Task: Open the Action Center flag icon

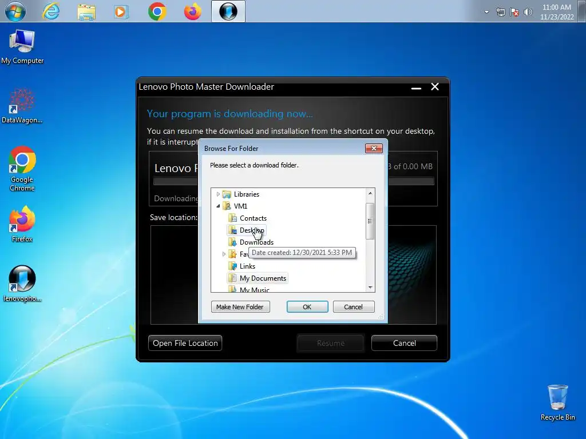Action: [514, 13]
